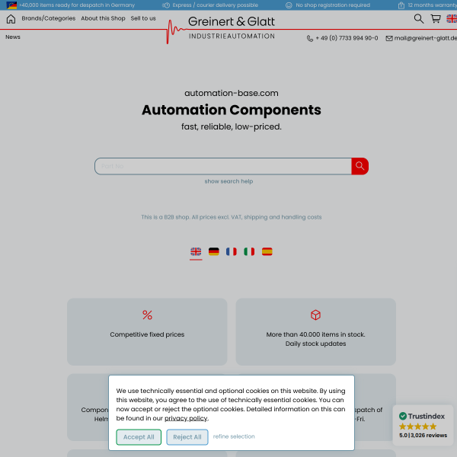Open the Brands/Categories menu

point(49,18)
